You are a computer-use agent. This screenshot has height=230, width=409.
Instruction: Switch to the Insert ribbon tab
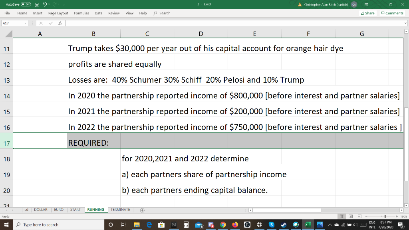click(38, 13)
